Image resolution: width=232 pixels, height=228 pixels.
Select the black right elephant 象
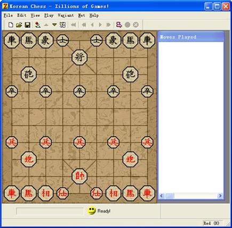point(113,41)
